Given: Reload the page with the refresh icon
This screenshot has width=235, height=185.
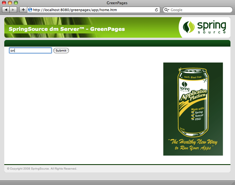Looking at the screenshot, I should click(156, 10).
